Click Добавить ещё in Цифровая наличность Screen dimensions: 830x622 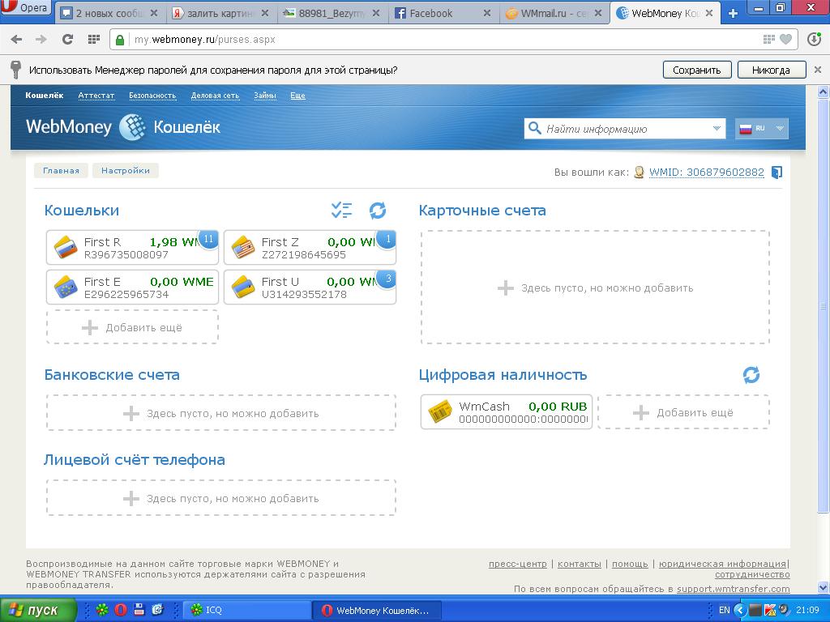683,412
